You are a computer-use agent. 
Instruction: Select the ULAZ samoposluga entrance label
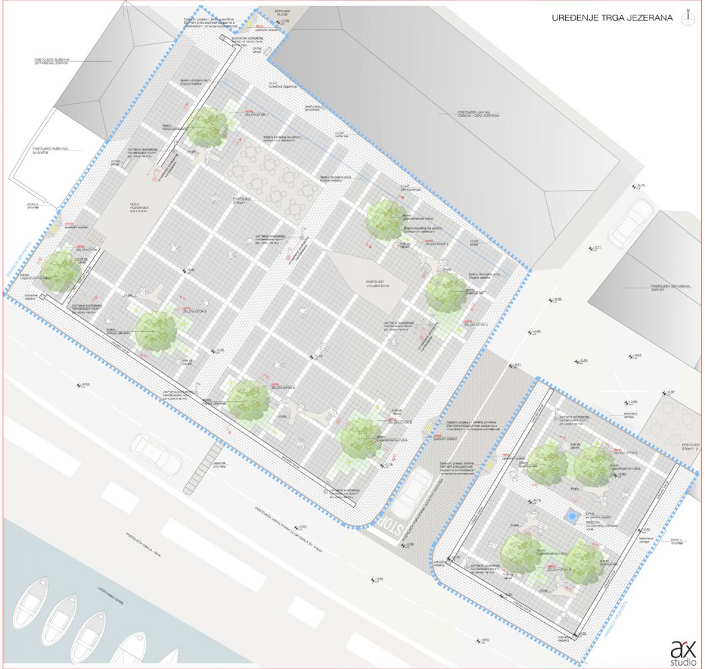[x=412, y=187]
